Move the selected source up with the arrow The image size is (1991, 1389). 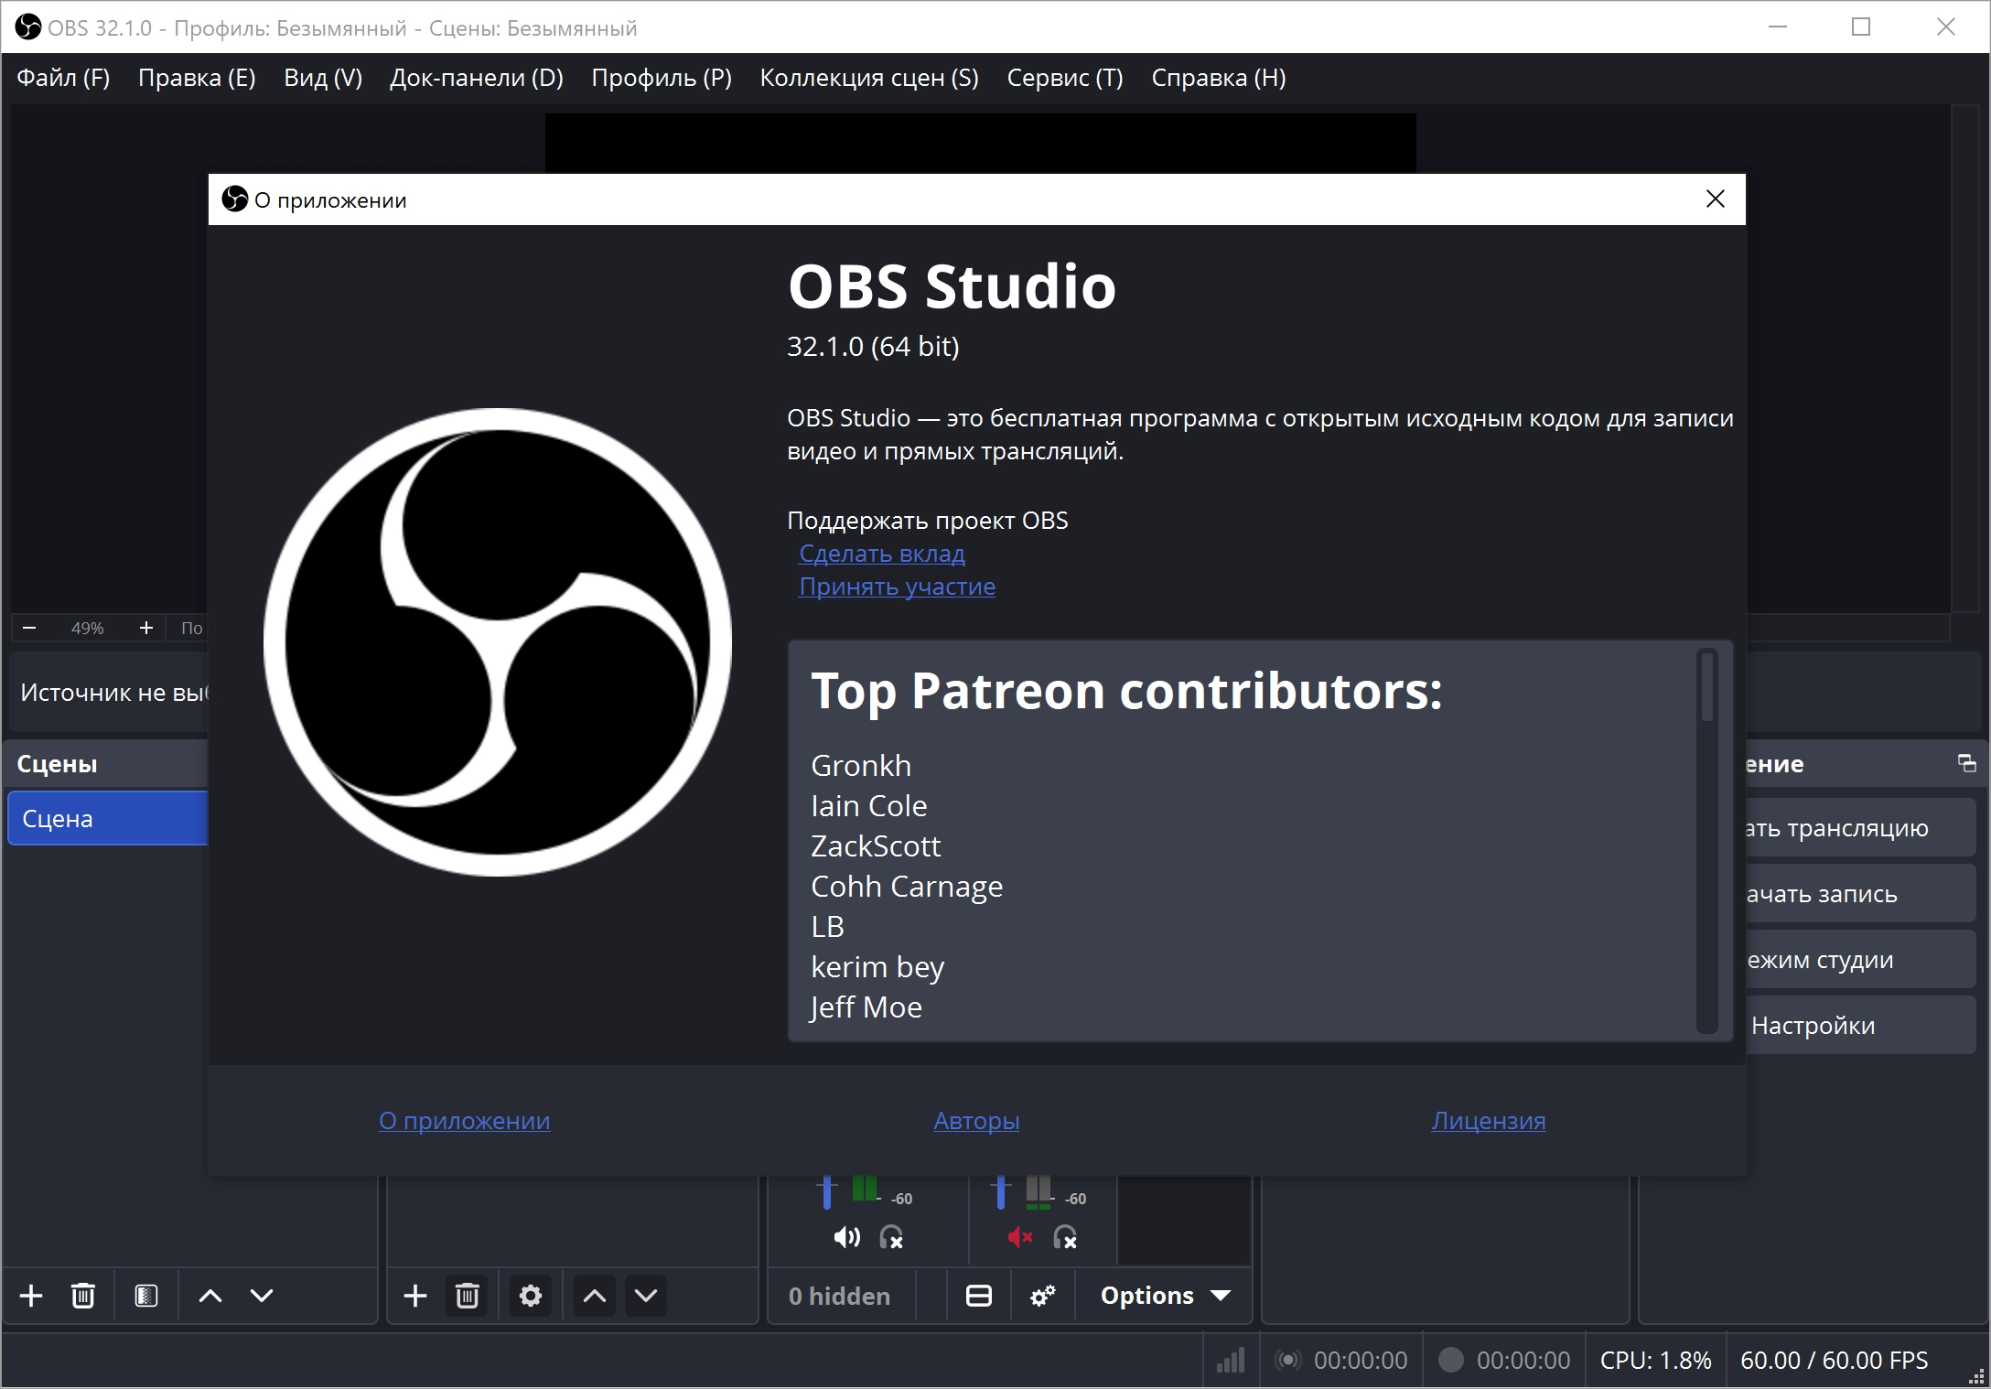click(595, 1296)
